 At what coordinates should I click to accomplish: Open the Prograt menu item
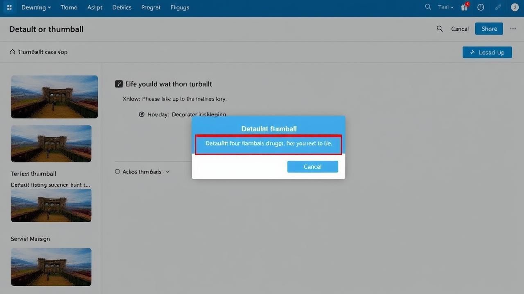[x=151, y=7]
